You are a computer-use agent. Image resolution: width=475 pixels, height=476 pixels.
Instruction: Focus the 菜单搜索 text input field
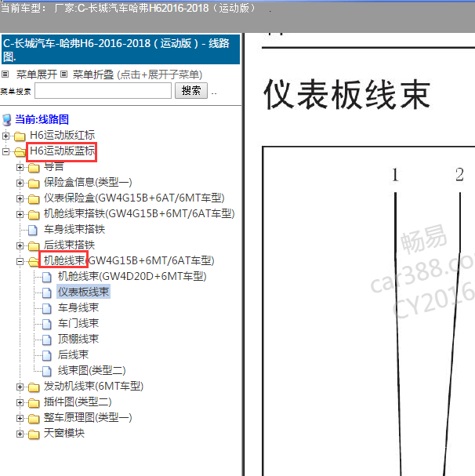tap(103, 90)
